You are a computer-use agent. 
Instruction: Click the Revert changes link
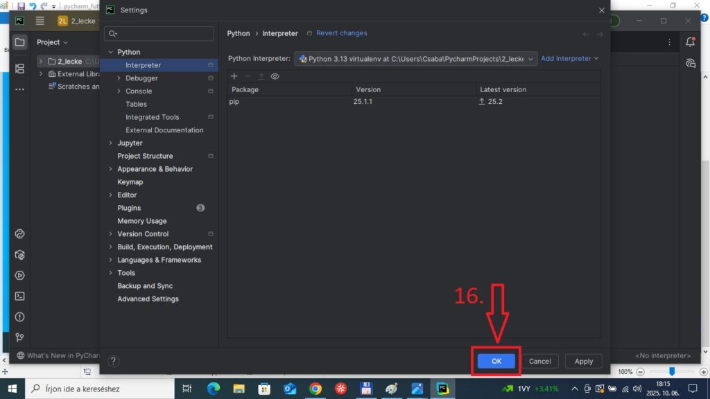[341, 33]
